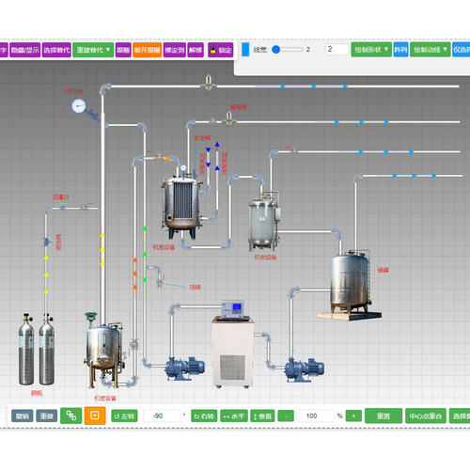
Task: Click the 撤销 undo button
Action: pyautogui.click(x=23, y=416)
